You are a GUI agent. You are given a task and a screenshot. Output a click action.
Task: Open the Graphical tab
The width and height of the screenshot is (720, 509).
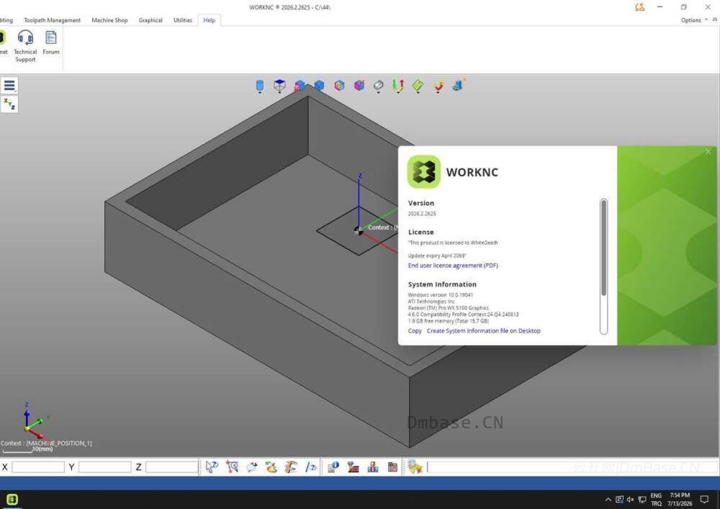[x=150, y=20]
